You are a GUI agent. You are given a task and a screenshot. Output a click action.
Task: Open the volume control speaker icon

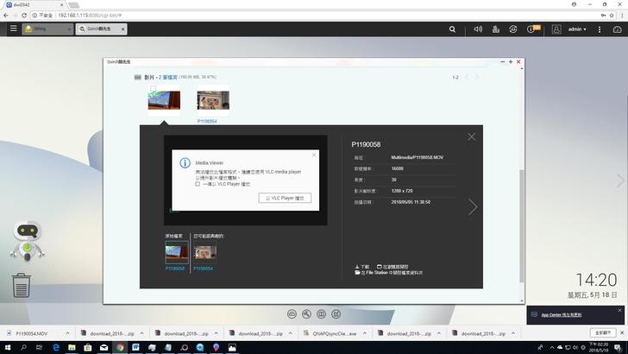(478, 28)
